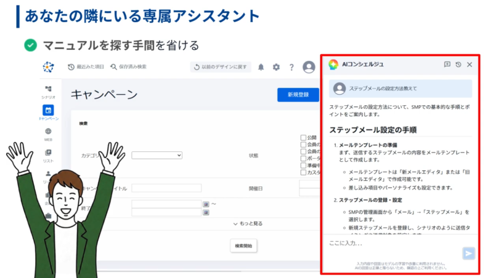Click the lower end-date input field
This screenshot has width=493, height=278.
(166, 212)
